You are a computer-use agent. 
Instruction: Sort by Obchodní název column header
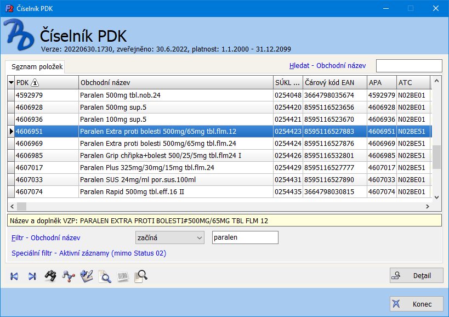(176, 82)
